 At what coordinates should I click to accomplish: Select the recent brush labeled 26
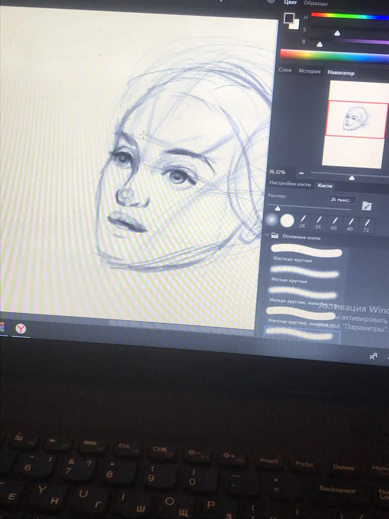pos(302,222)
